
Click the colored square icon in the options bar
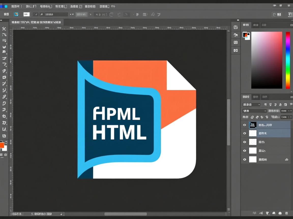[x=16, y=14]
